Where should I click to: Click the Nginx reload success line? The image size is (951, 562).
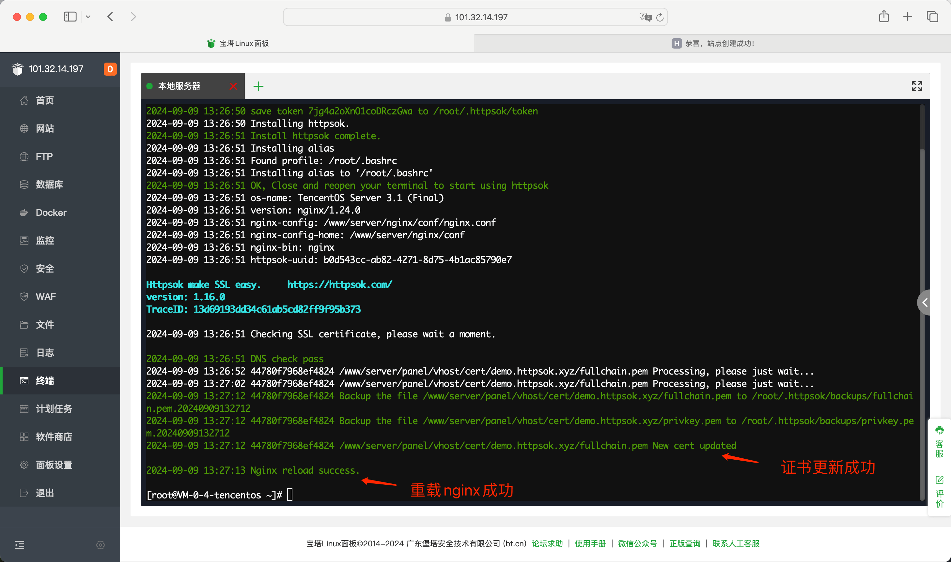[253, 470]
